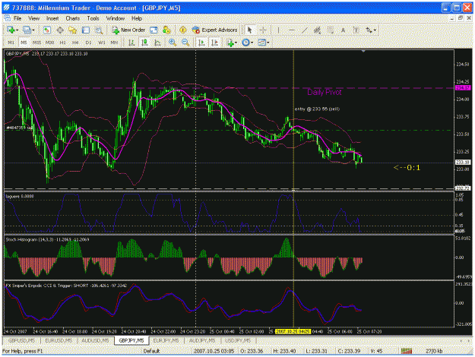Select the horizontal line drawing tool
475x357 pixels.
(291, 30)
